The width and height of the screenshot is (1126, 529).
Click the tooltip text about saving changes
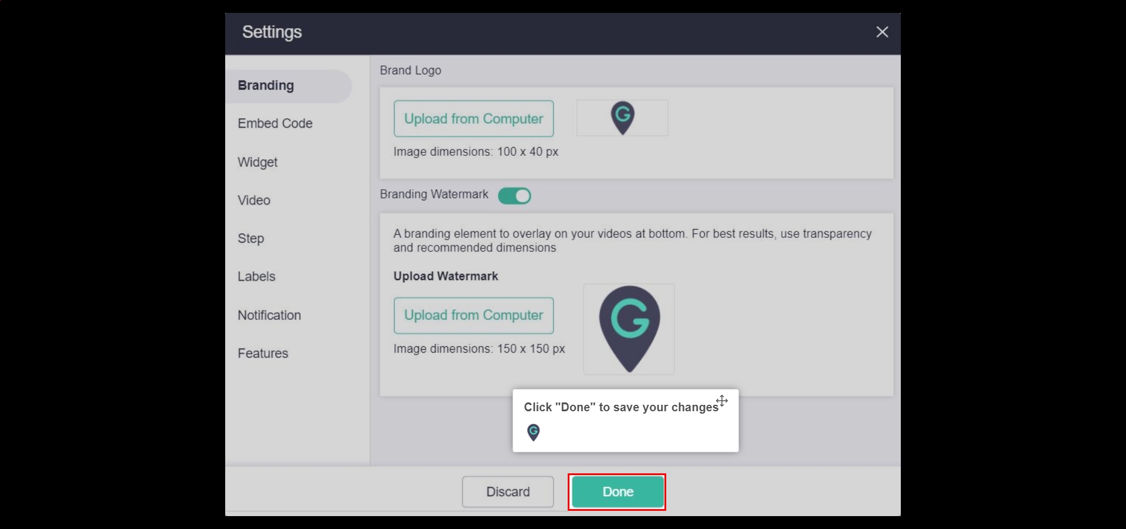coord(621,407)
